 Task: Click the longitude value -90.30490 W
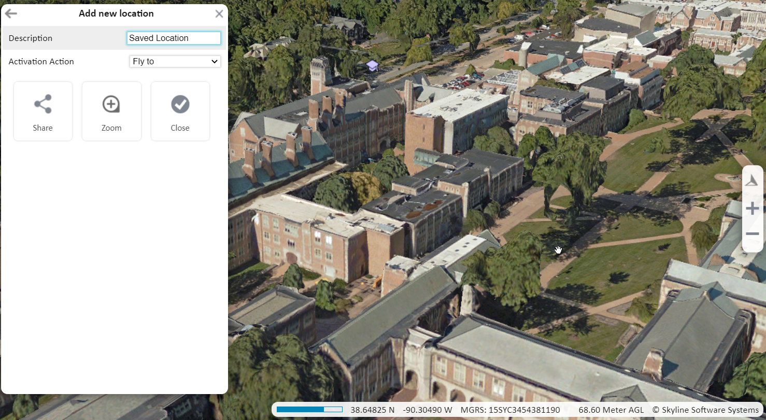tap(428, 410)
